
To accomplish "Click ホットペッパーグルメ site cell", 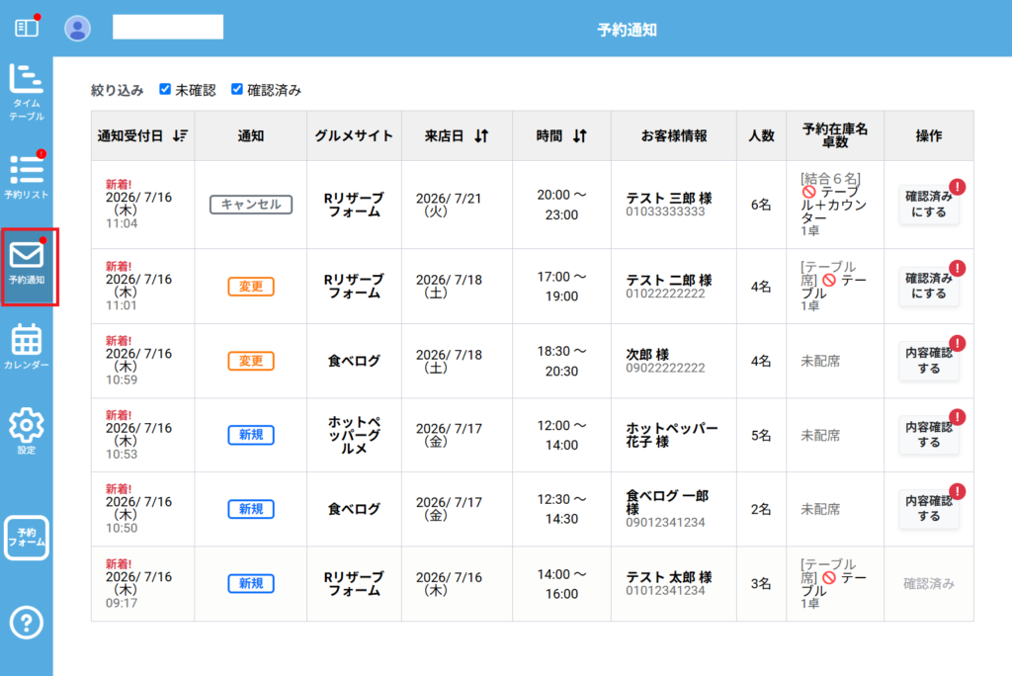I will pos(354,435).
